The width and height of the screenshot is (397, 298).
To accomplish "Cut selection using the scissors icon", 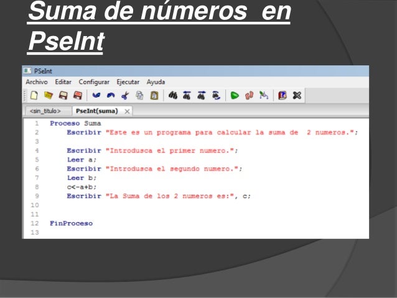I will 125,96.
